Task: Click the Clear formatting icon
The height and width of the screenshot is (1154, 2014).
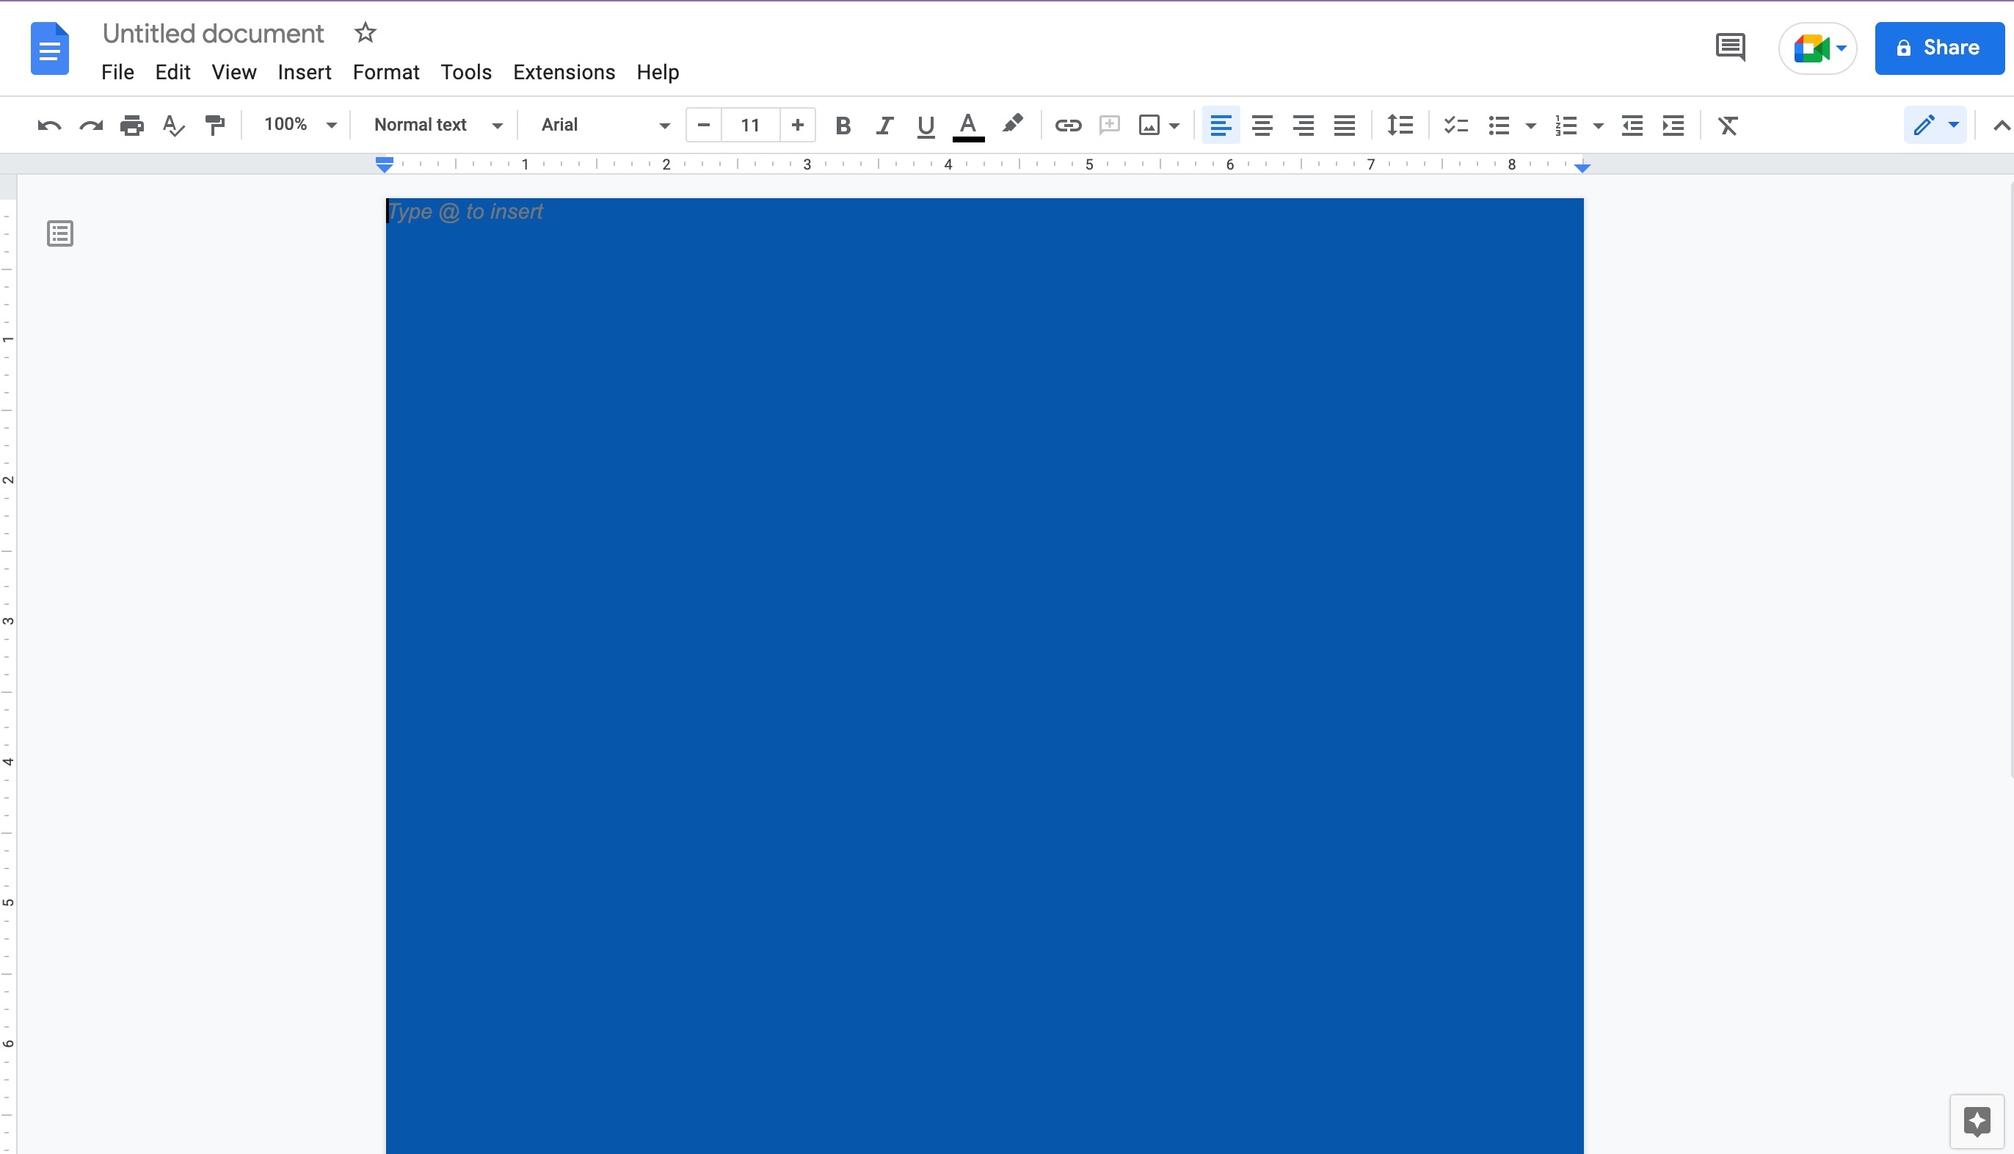Action: pos(1727,126)
